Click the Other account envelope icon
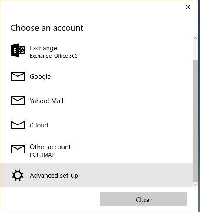This screenshot has height=212, width=200. click(18, 149)
